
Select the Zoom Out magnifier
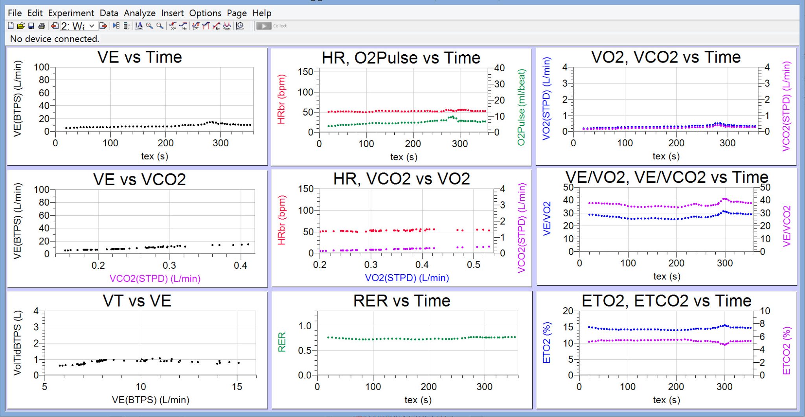[x=160, y=26]
